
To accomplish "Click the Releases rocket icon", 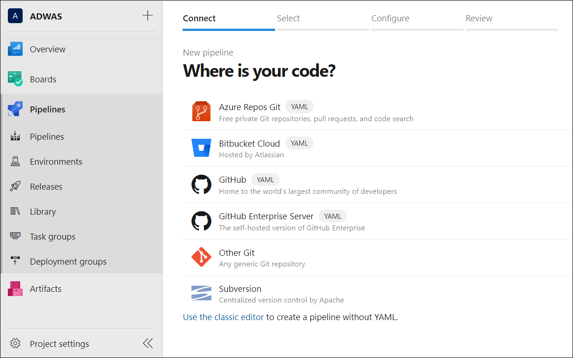I will [x=15, y=186].
